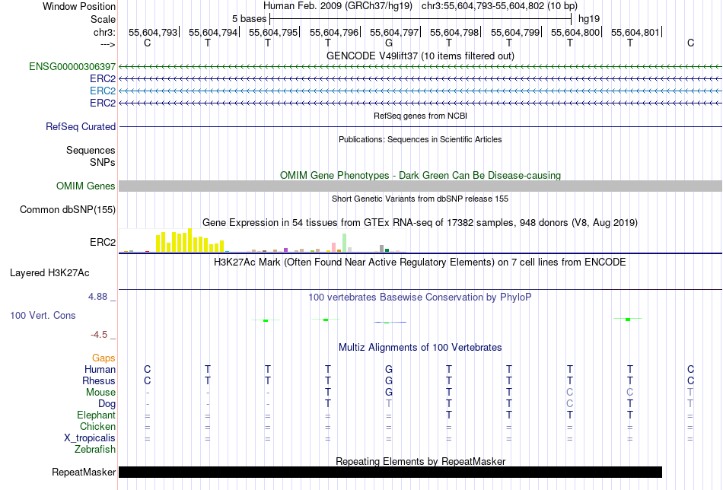The width and height of the screenshot is (723, 490).
Task: Click the Sequences track label
Action: pyautogui.click(x=91, y=151)
